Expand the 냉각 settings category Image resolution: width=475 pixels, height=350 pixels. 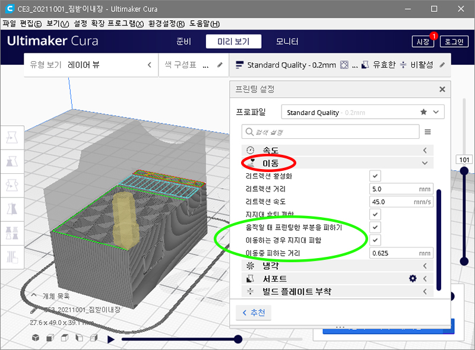(x=337, y=266)
